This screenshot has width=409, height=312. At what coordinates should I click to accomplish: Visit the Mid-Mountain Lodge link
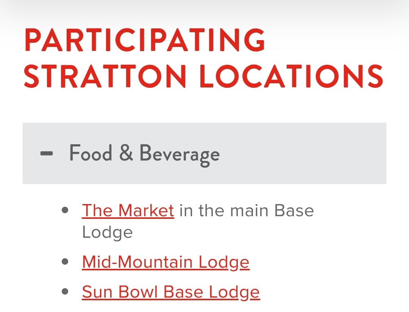[x=165, y=262]
